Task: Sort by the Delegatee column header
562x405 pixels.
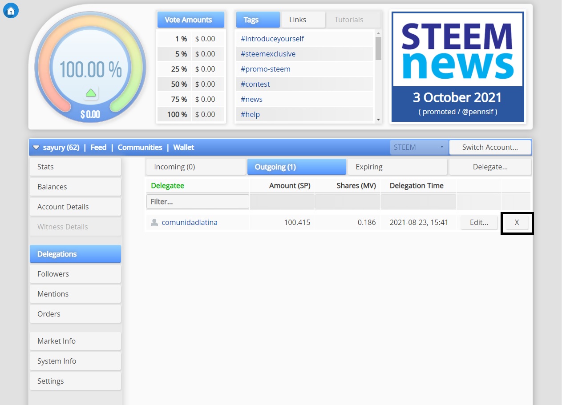Action: click(x=167, y=185)
